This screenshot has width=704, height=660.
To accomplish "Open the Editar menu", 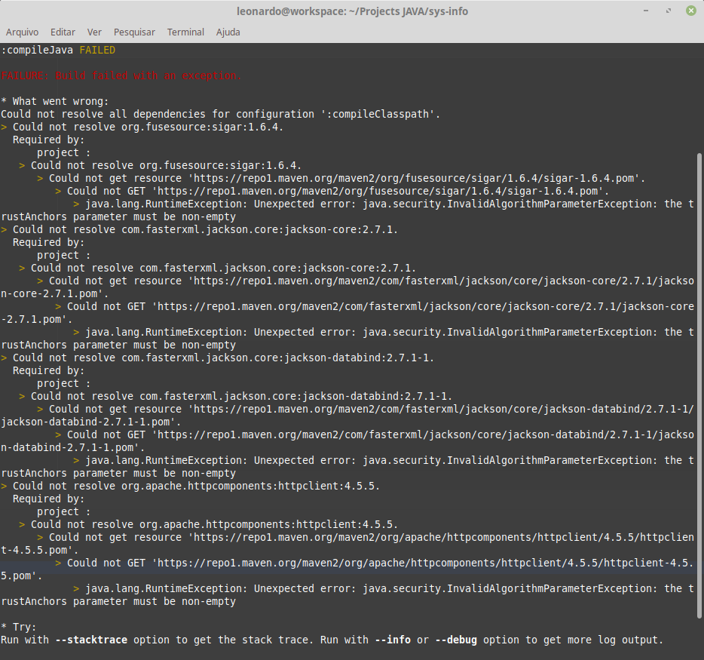I will tap(63, 32).
